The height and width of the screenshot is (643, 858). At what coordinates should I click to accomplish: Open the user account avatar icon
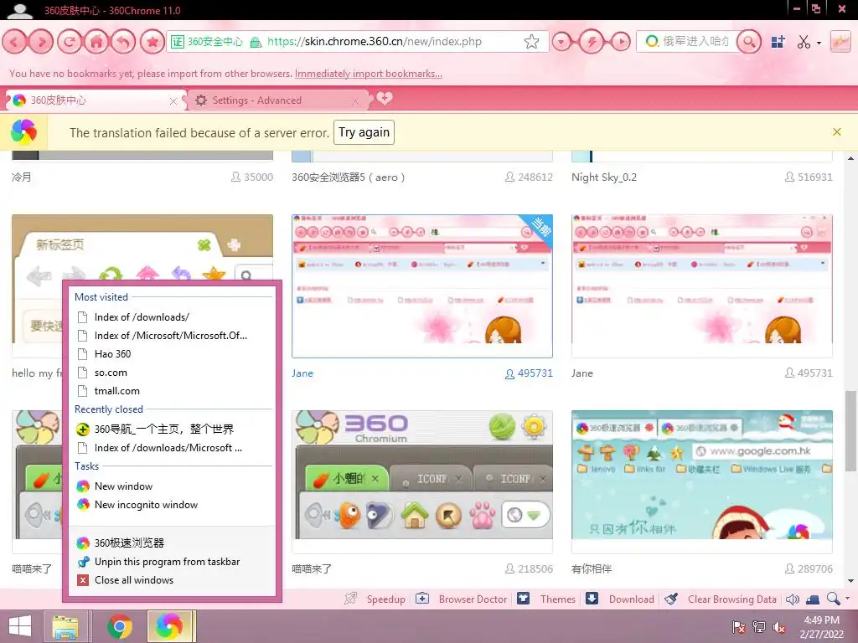pos(20,10)
